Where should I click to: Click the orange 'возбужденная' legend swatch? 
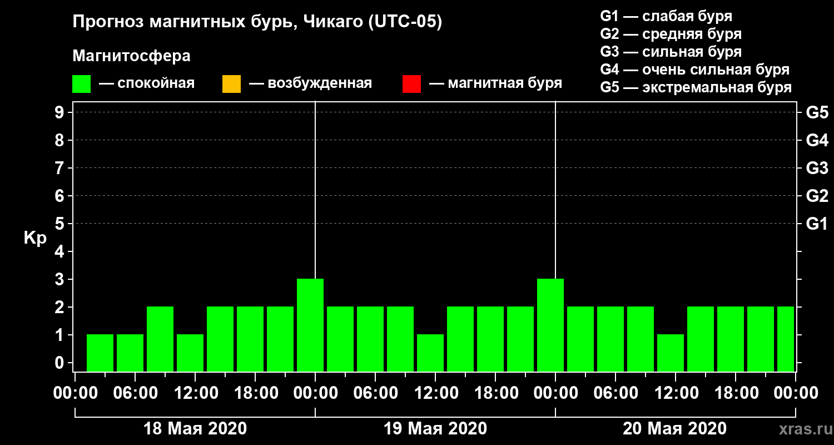pos(231,84)
